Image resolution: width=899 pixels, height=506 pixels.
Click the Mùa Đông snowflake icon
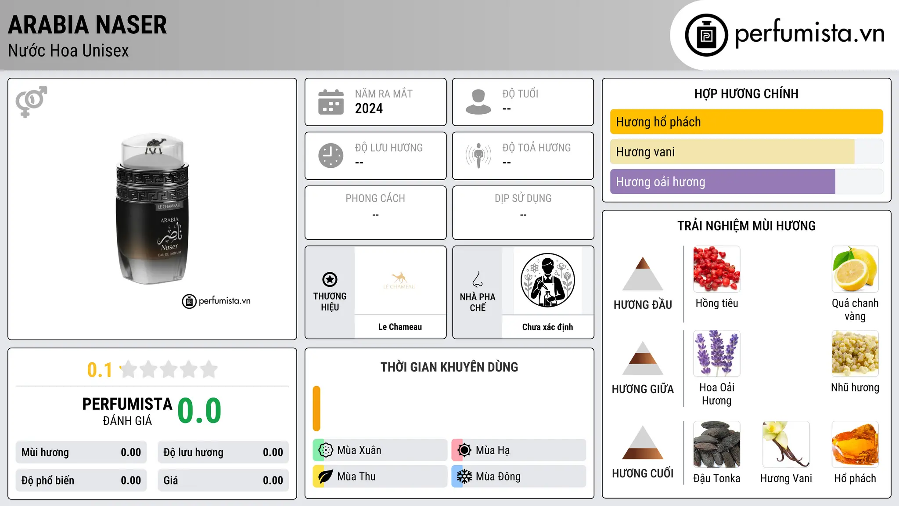464,477
